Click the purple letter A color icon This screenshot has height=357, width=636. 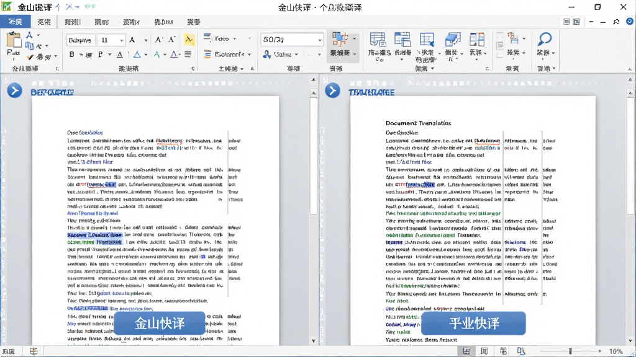point(174,55)
